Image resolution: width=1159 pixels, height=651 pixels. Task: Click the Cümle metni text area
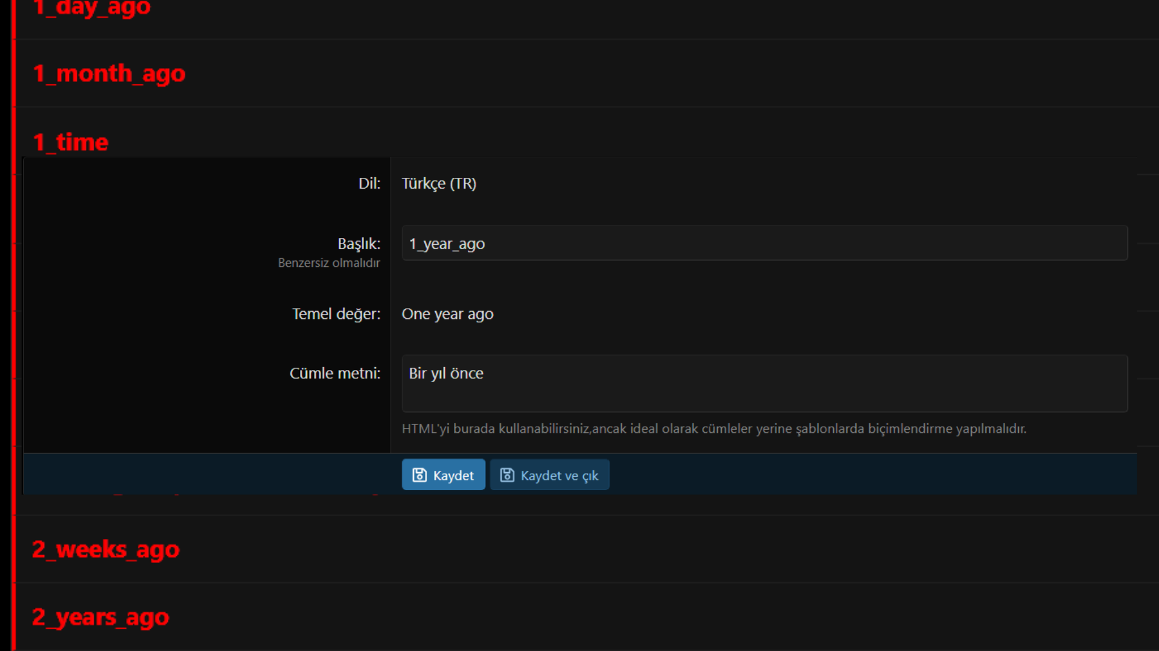[764, 383]
